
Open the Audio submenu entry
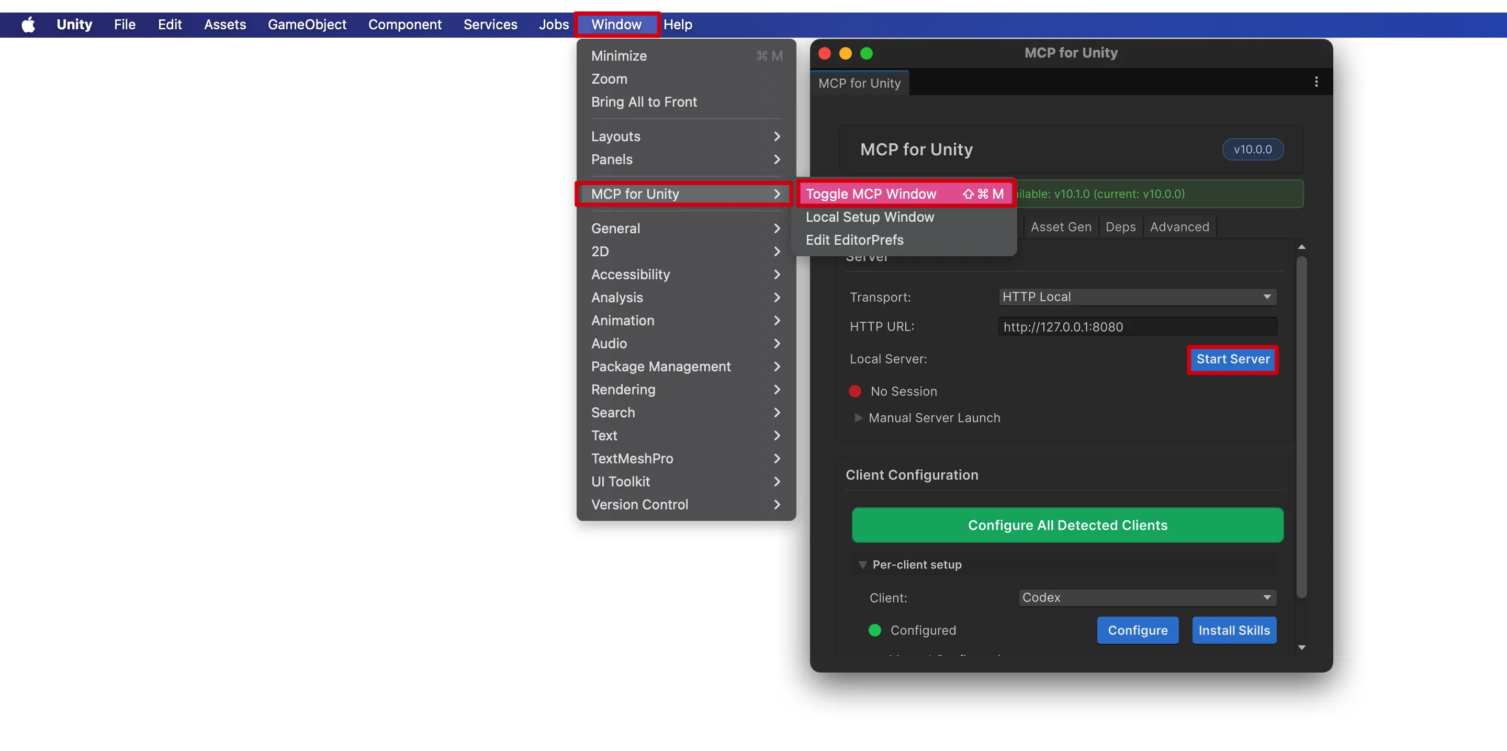pyautogui.click(x=685, y=343)
